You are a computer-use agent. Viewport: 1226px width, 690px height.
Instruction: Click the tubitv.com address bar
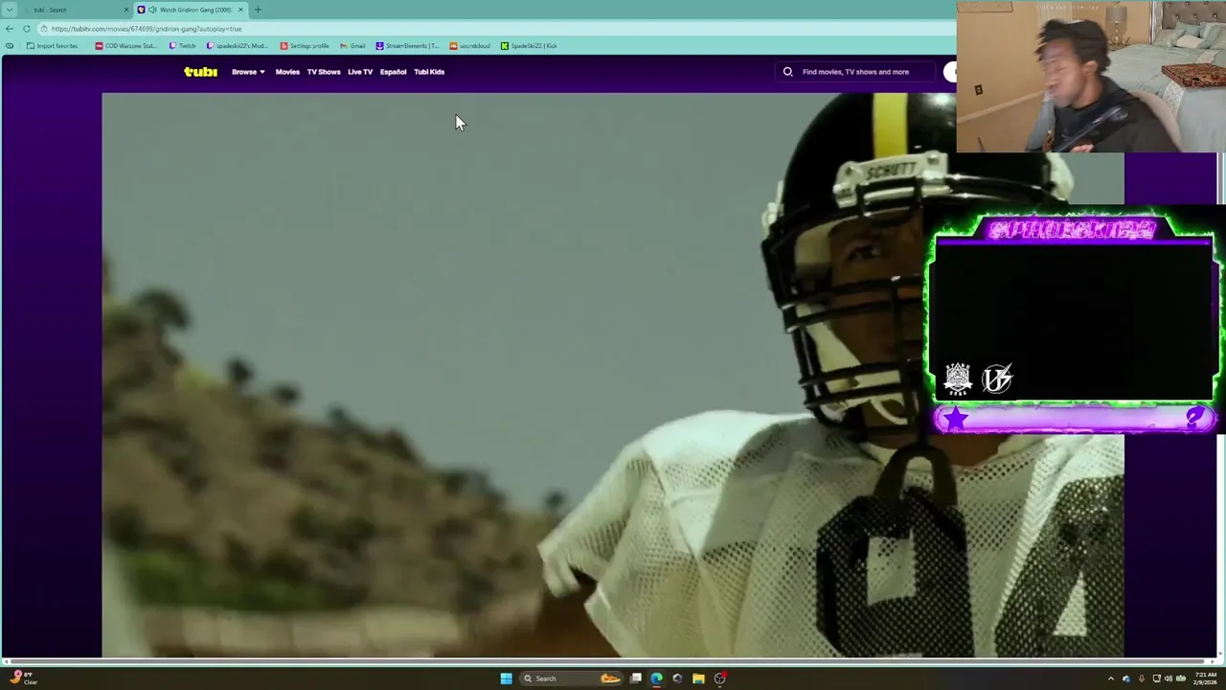click(x=498, y=29)
